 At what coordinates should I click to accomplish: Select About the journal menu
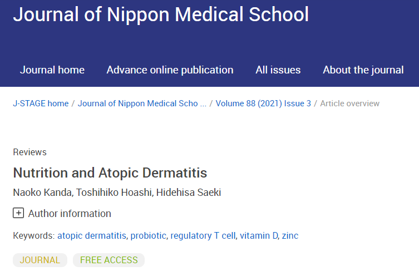point(363,70)
